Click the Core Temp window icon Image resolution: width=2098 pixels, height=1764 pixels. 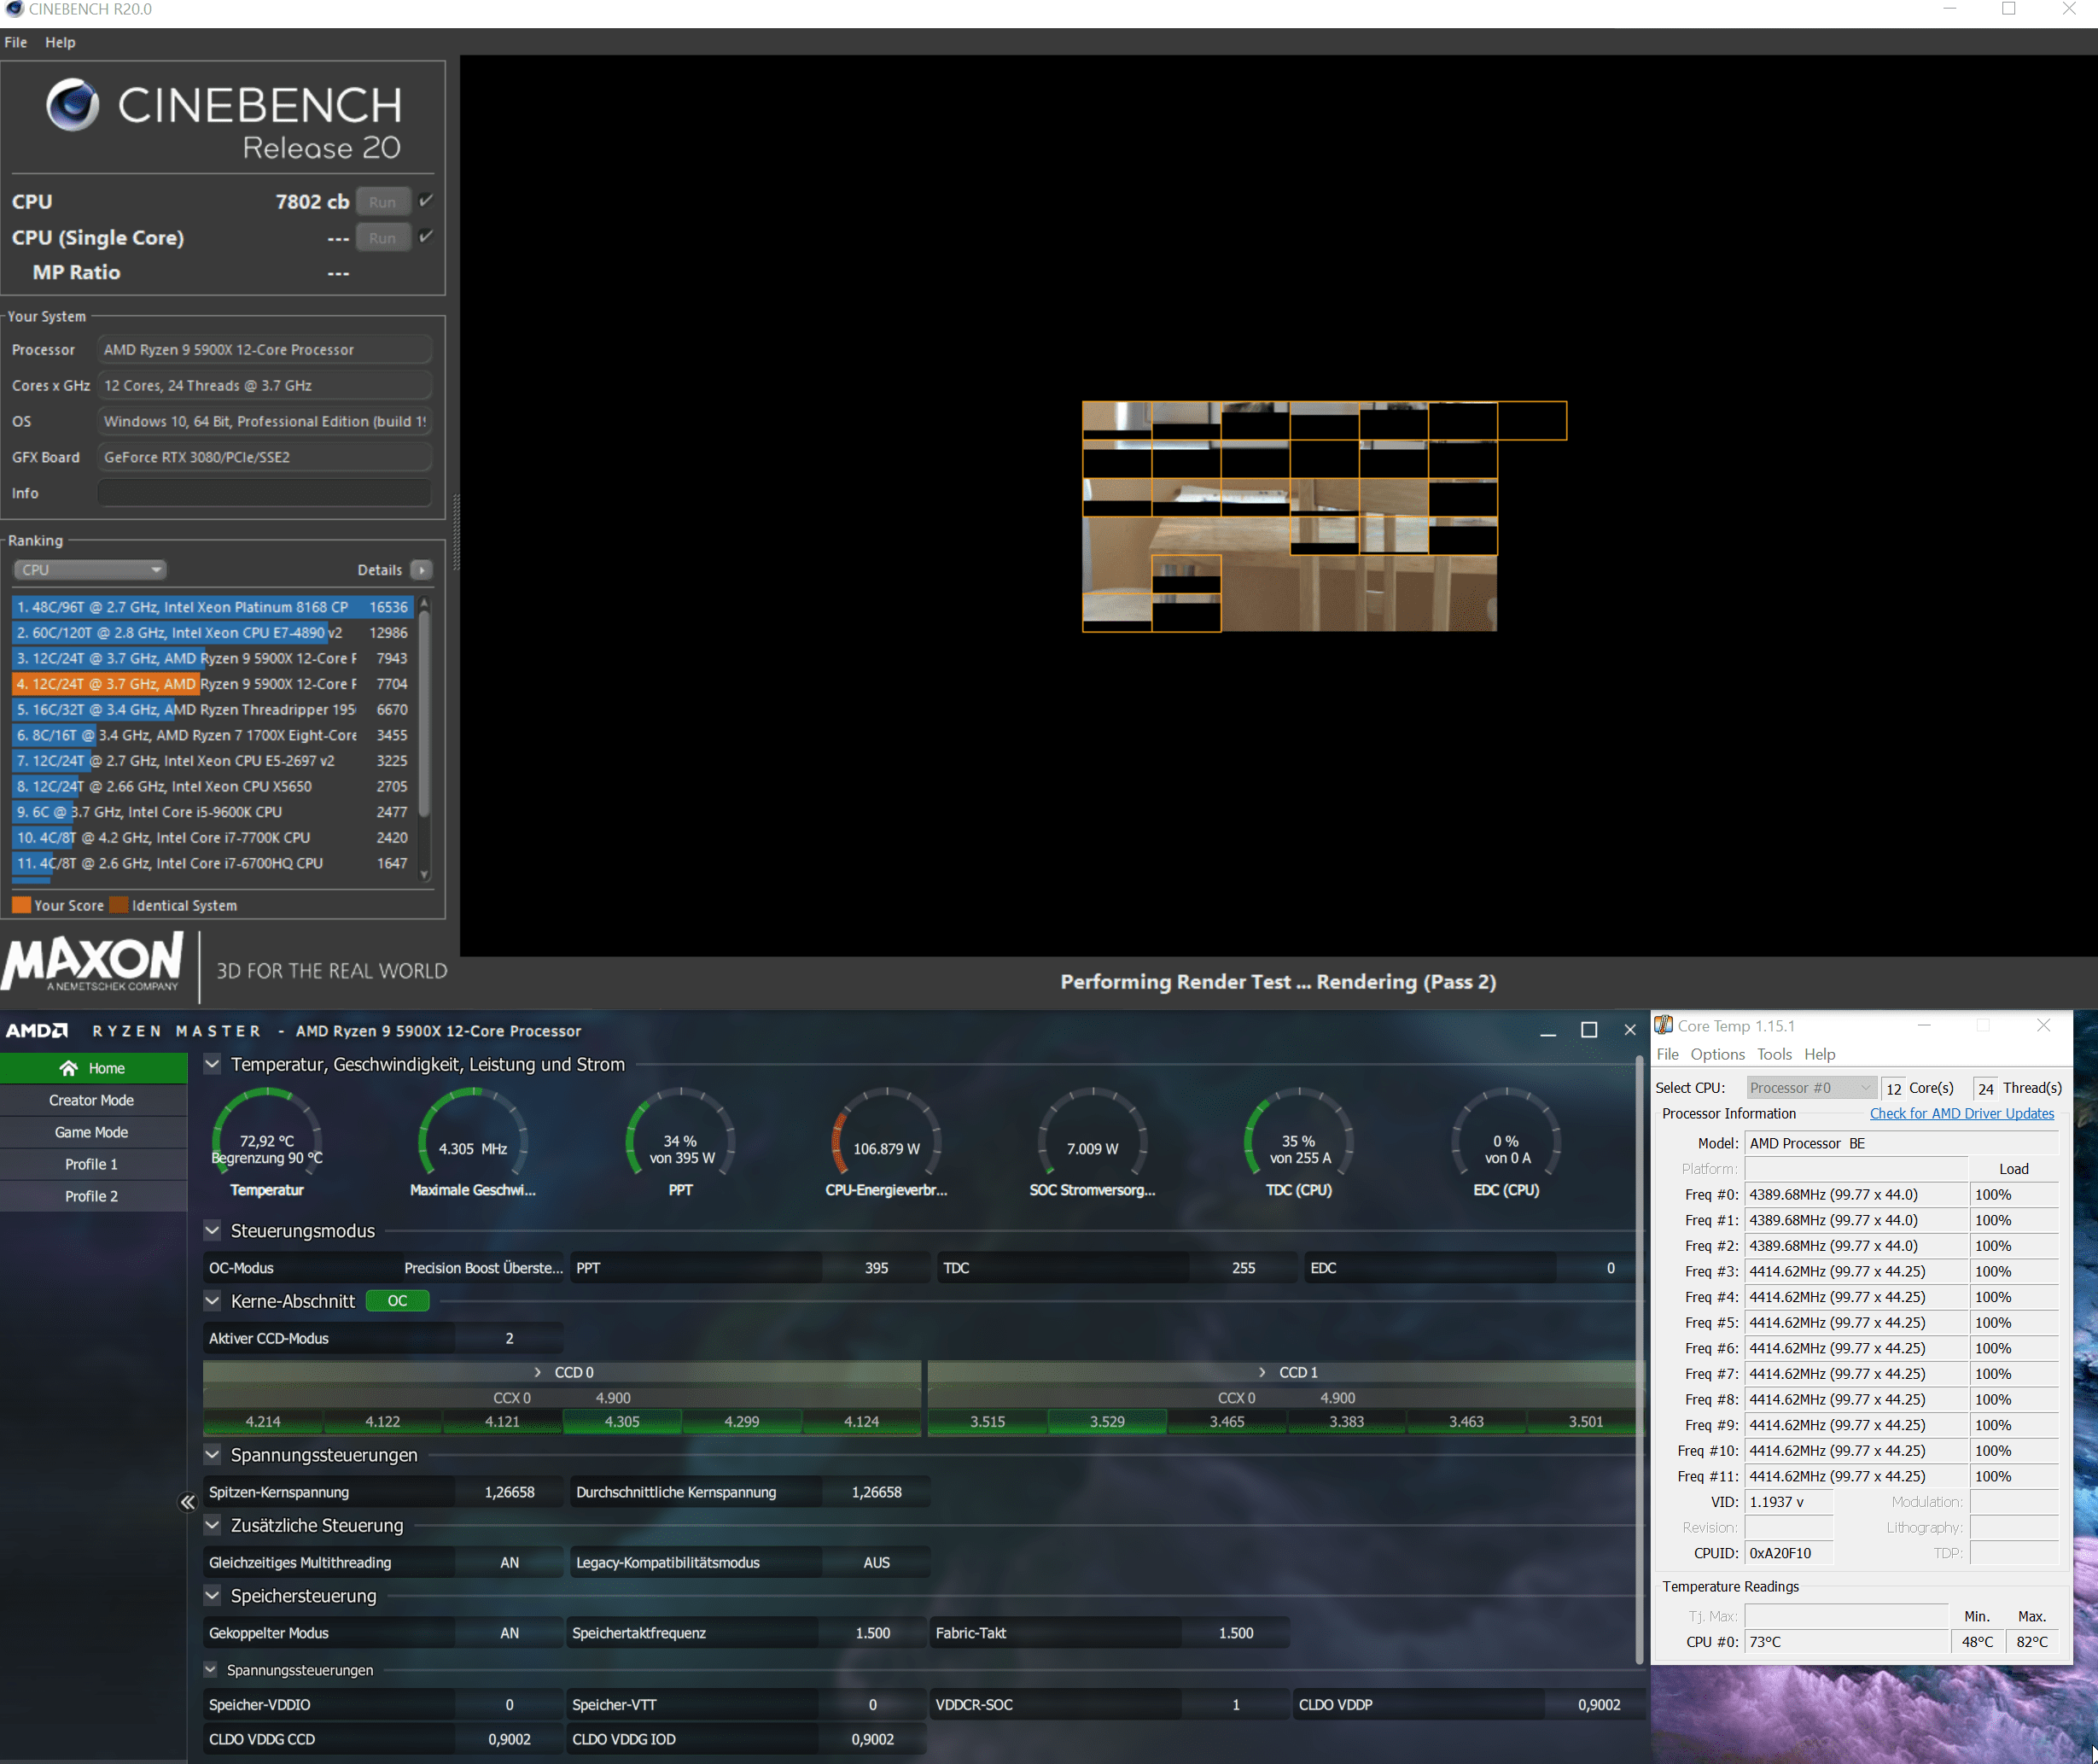click(1664, 1025)
